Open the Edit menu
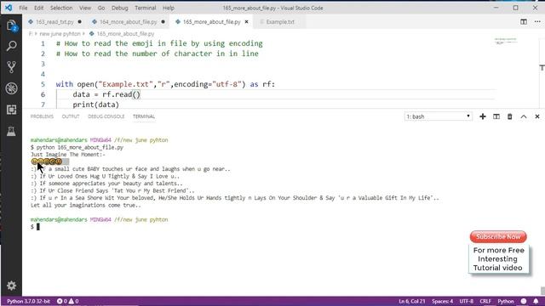545x306 pixels. [38, 8]
